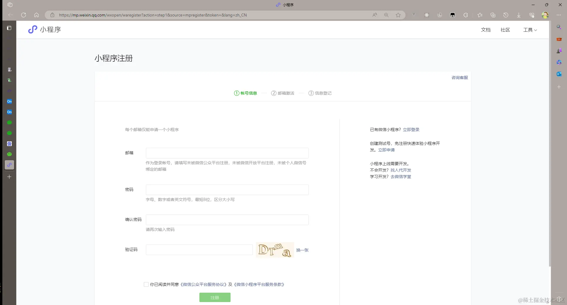Open the atom-shaped extension icon

[x=427, y=15]
